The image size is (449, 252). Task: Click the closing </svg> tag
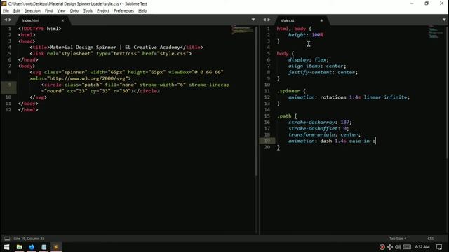[x=38, y=97]
